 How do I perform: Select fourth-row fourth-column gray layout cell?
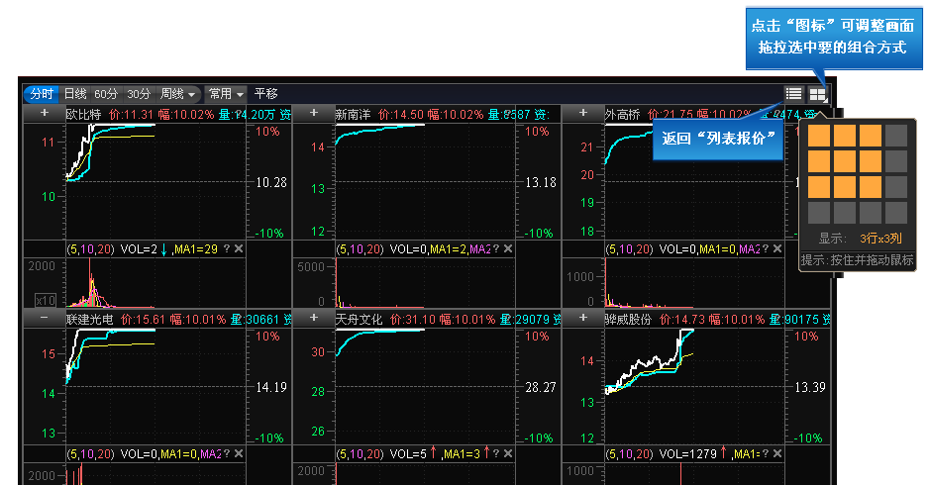click(x=896, y=213)
